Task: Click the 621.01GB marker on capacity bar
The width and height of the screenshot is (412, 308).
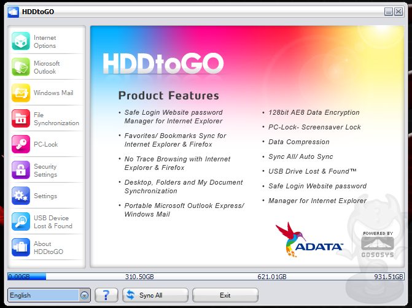Action: point(271,277)
